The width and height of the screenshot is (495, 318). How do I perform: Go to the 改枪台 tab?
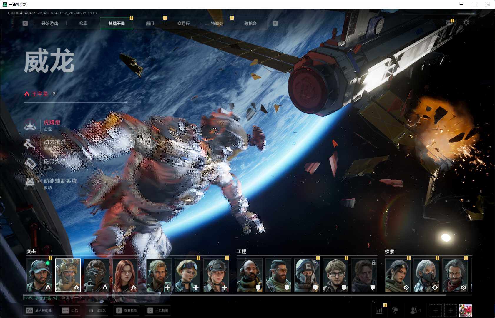tap(250, 23)
